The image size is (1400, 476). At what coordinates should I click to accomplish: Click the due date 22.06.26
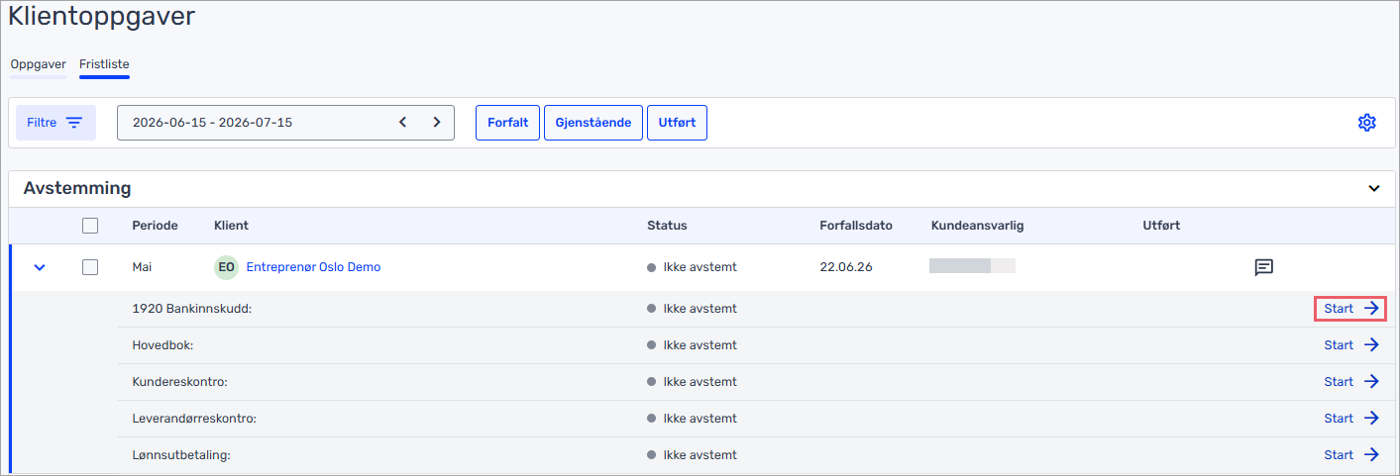[846, 267]
